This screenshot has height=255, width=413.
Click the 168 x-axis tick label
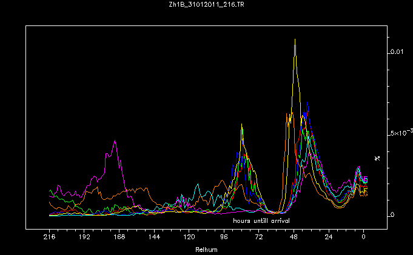[119, 239]
